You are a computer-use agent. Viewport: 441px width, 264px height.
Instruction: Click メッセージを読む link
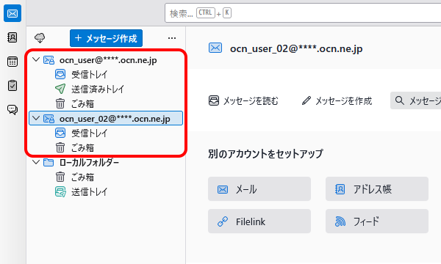tap(243, 100)
